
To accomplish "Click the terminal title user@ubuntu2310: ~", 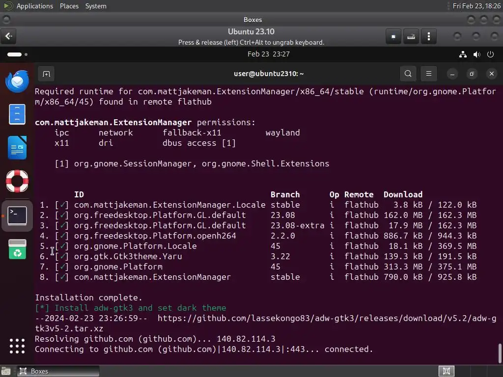I will 269,74.
